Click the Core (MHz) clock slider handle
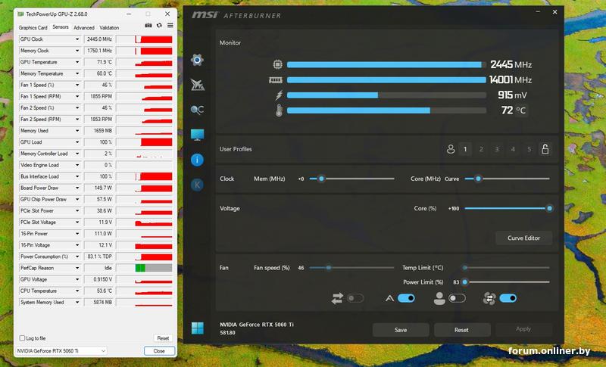Image resolution: width=606 pixels, height=367 pixels. pos(478,179)
